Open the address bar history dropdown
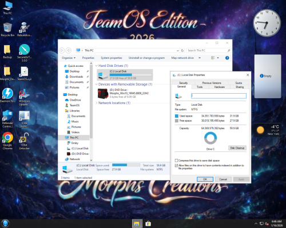The width and height of the screenshot is (286, 228). 178,50
